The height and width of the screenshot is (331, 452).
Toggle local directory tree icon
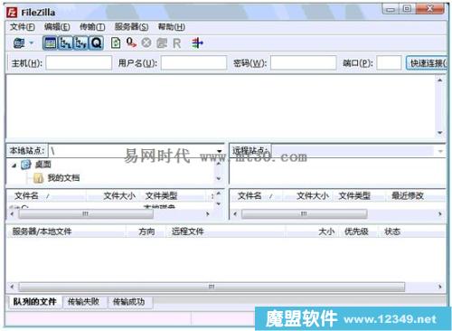(65, 43)
